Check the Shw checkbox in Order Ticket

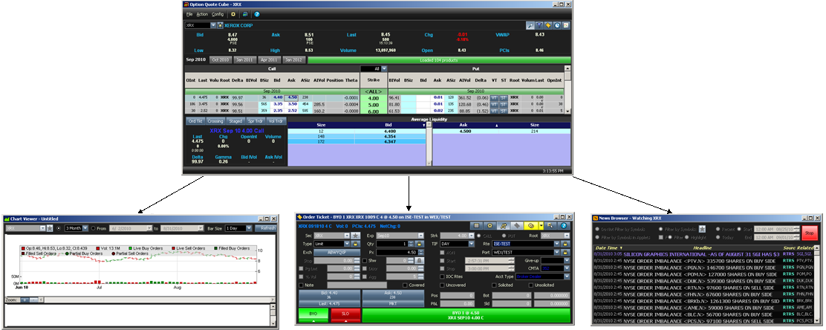click(365, 261)
